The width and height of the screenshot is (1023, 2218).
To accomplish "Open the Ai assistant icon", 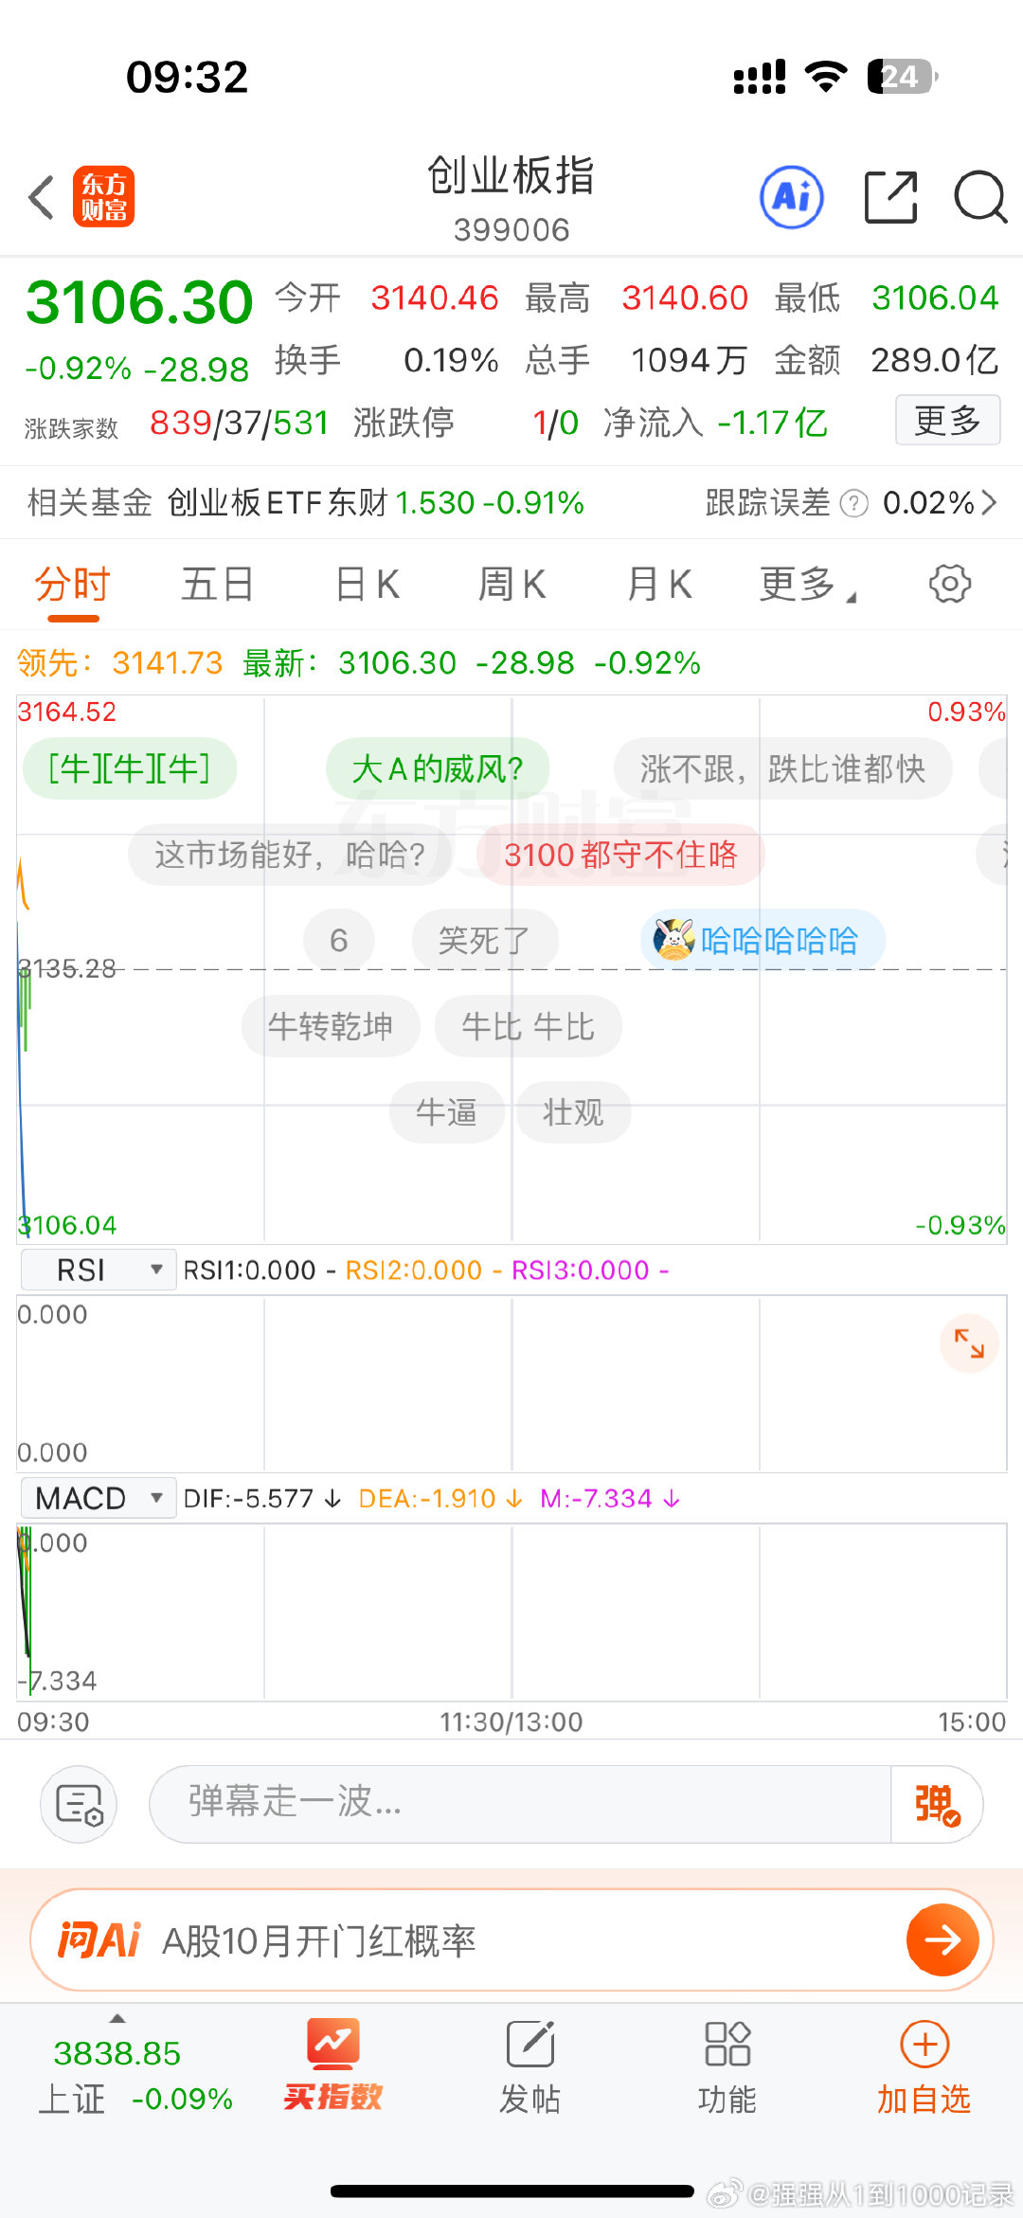I will click(792, 197).
